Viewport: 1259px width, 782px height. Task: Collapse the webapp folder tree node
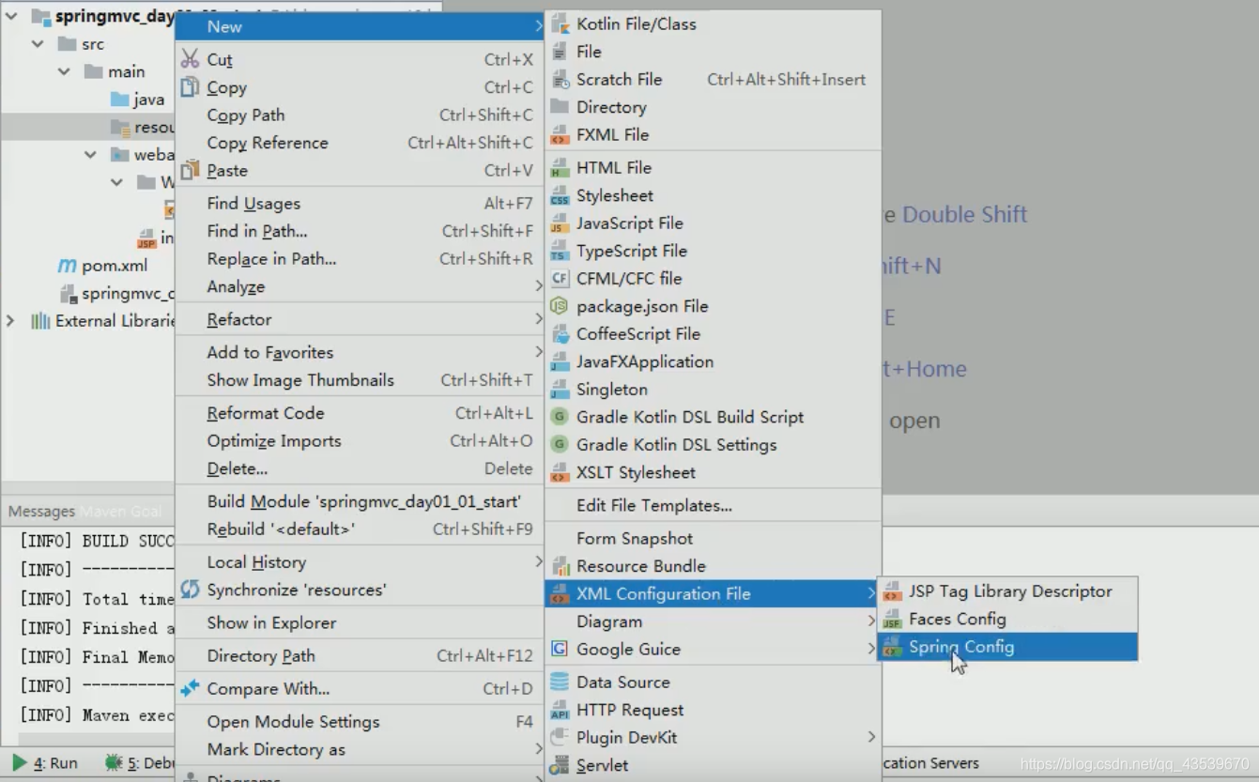[90, 155]
